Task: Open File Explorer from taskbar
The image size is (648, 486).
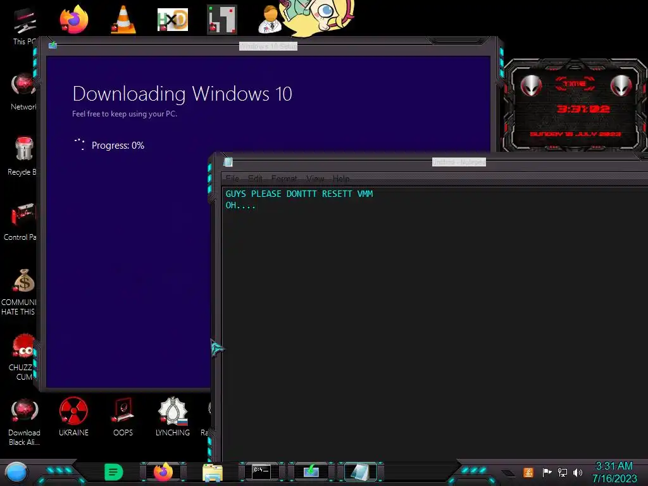Action: coord(213,472)
